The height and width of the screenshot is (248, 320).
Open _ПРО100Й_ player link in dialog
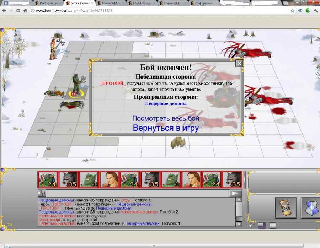pos(113,83)
